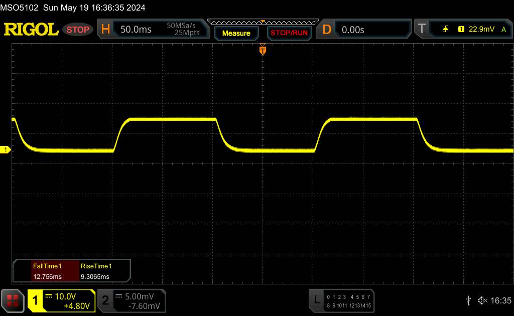Click the 12.756ms fall time value
The width and height of the screenshot is (514, 316).
(x=47, y=277)
